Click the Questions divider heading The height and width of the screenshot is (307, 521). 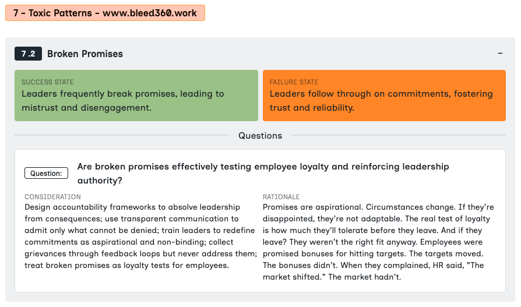260,135
